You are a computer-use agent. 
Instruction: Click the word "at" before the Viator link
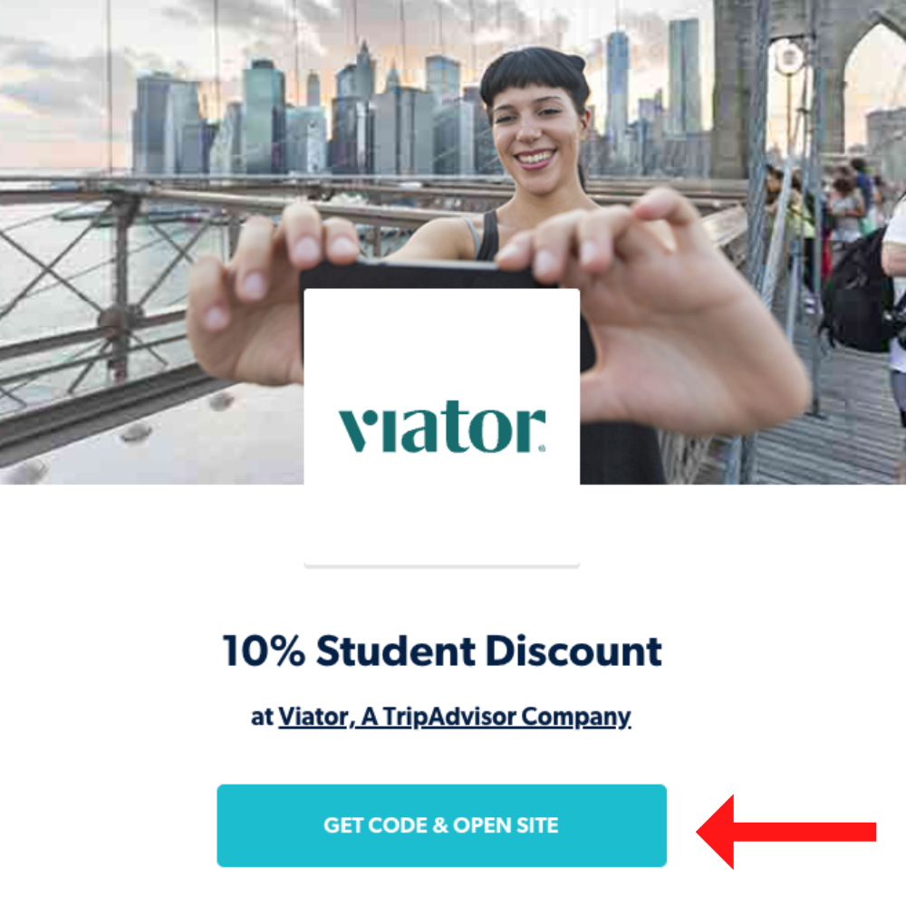tap(262, 717)
